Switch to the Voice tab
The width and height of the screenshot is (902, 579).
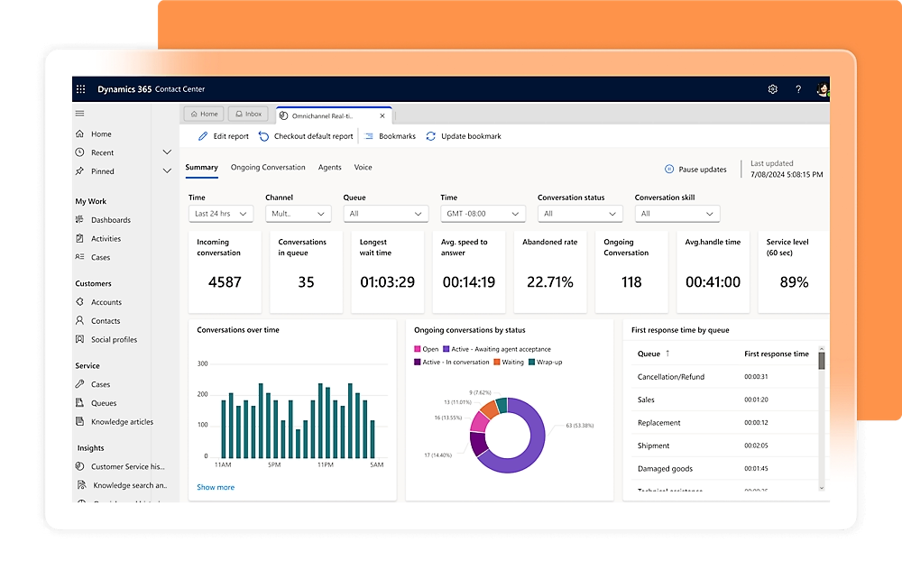pos(363,168)
